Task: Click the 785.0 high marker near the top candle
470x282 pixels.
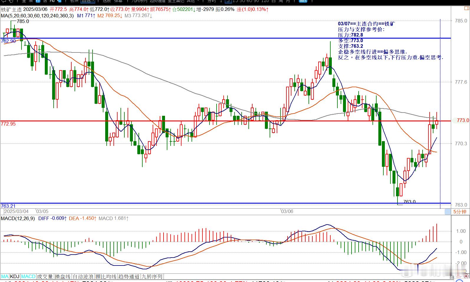Action: (23, 21)
